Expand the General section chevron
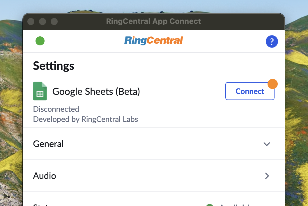This screenshot has width=308, height=206. click(267, 144)
